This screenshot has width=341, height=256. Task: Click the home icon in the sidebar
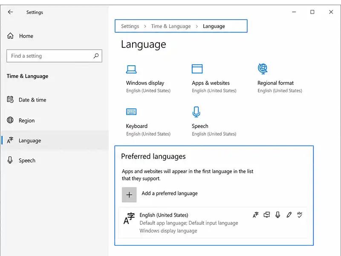[10, 36]
